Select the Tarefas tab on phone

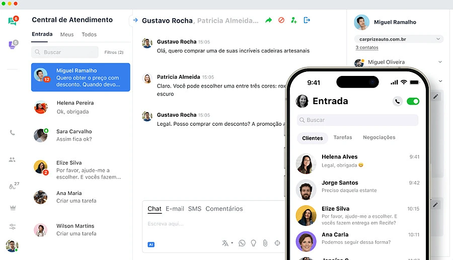[x=343, y=137]
